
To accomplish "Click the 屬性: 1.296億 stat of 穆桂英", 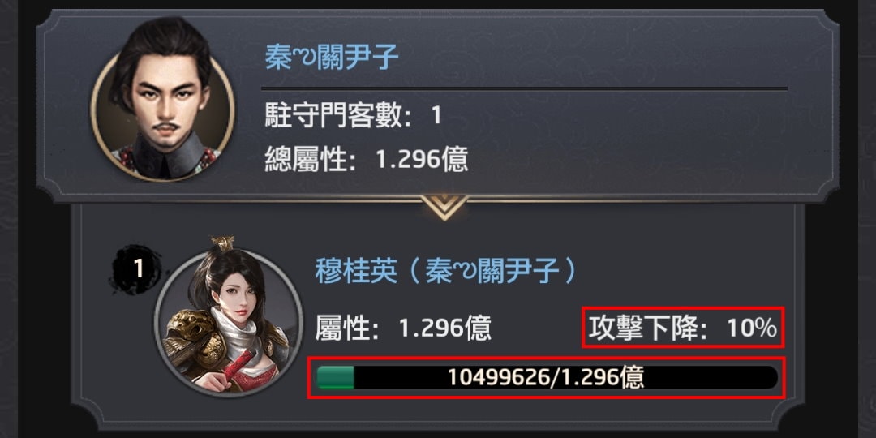I will (403, 328).
